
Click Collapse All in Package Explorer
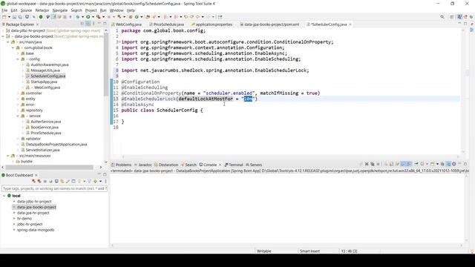(x=82, y=24)
